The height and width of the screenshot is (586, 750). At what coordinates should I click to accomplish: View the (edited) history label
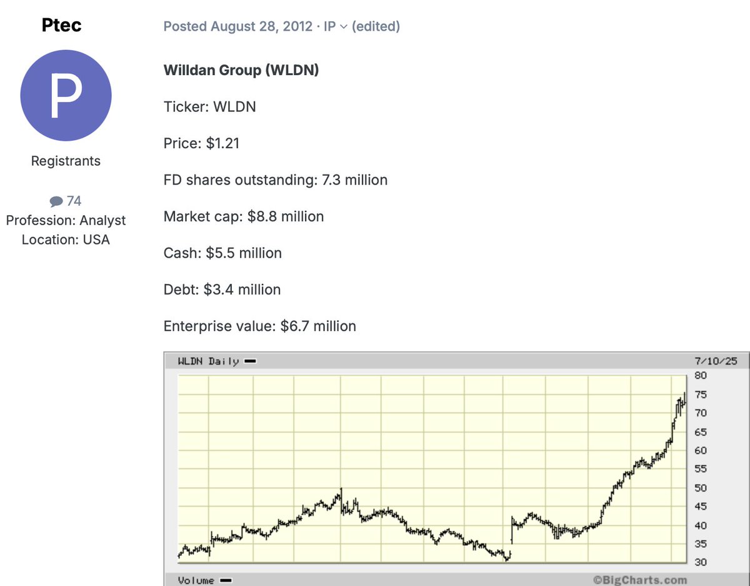[376, 26]
